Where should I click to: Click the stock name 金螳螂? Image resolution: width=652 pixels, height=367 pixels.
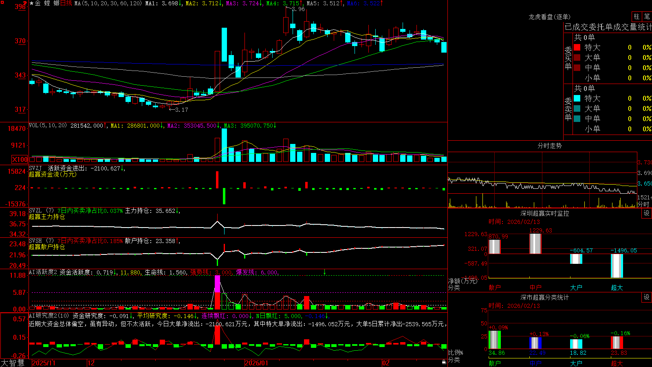coord(47,3)
